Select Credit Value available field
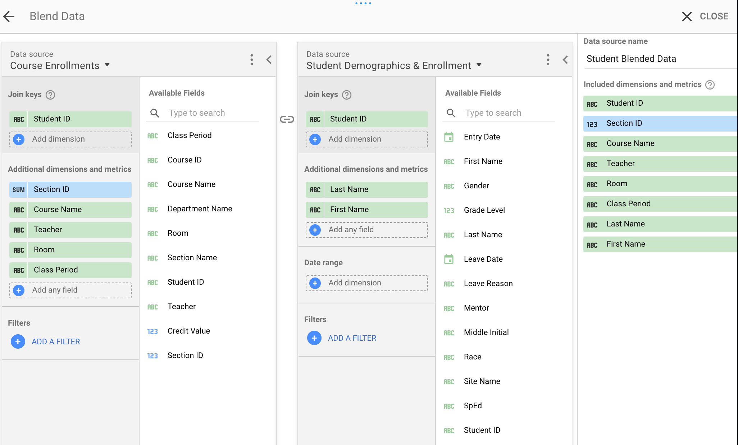 click(189, 331)
